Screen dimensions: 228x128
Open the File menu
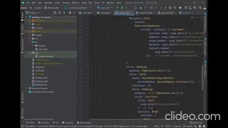click(28, 2)
